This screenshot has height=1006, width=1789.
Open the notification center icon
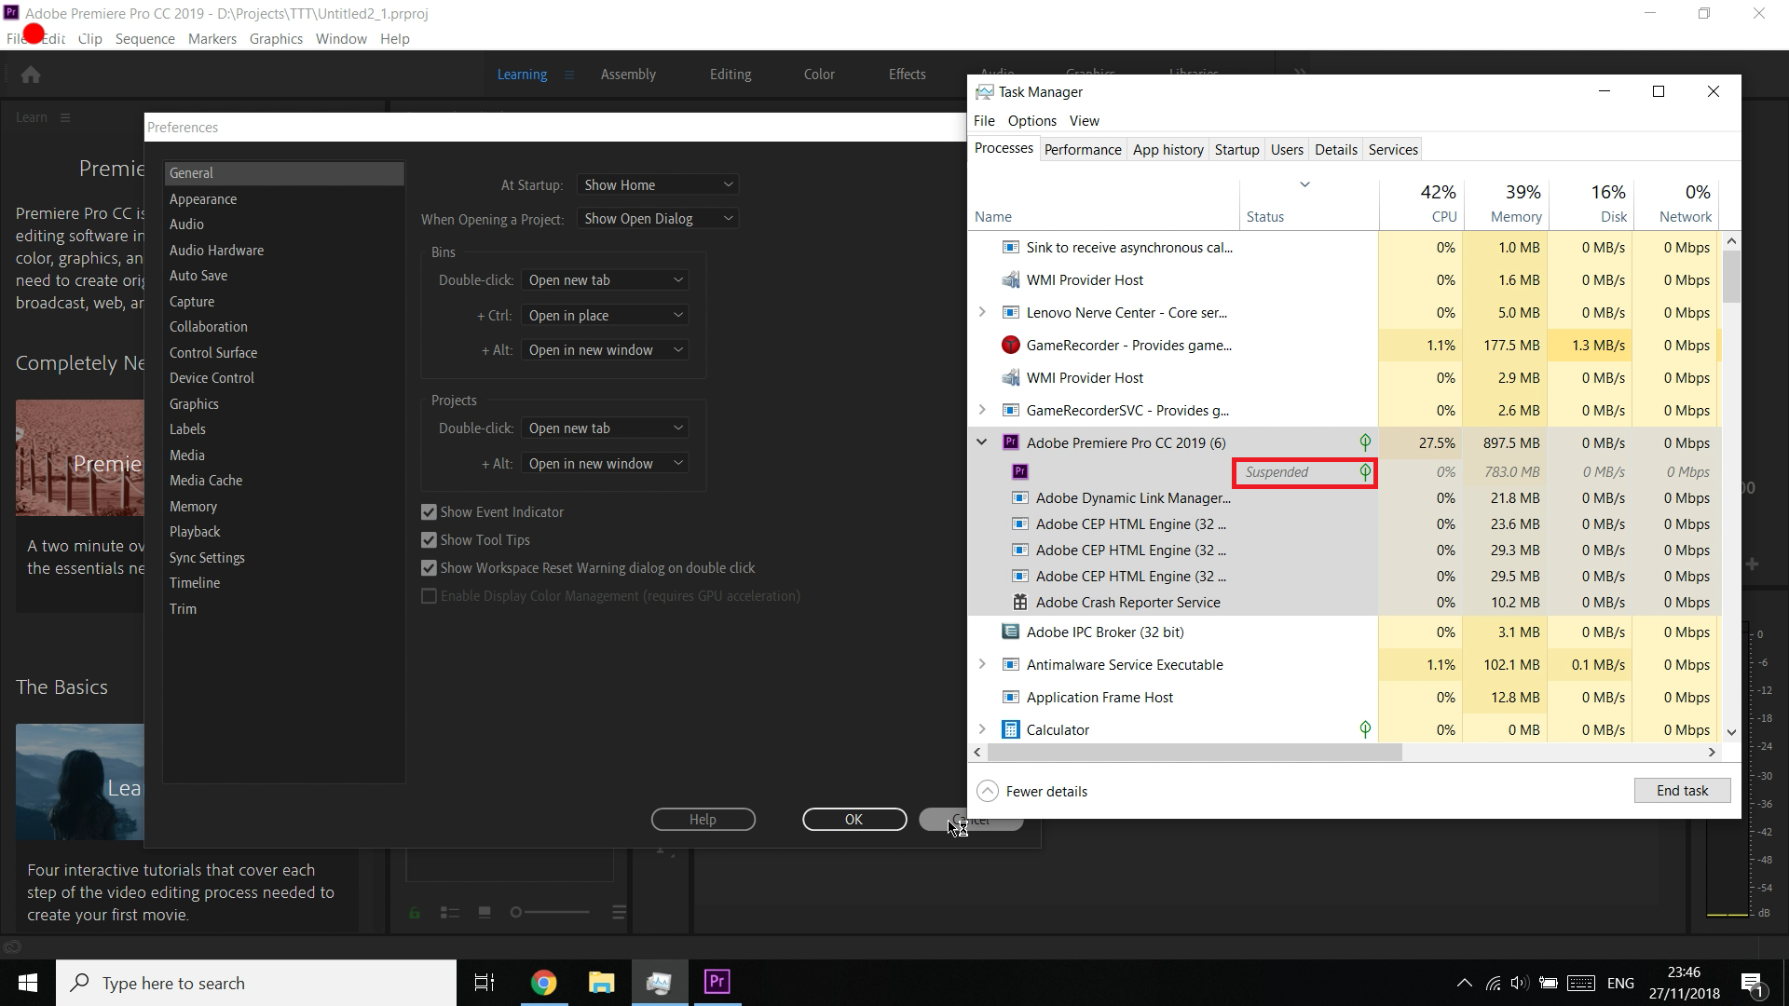click(x=1752, y=983)
